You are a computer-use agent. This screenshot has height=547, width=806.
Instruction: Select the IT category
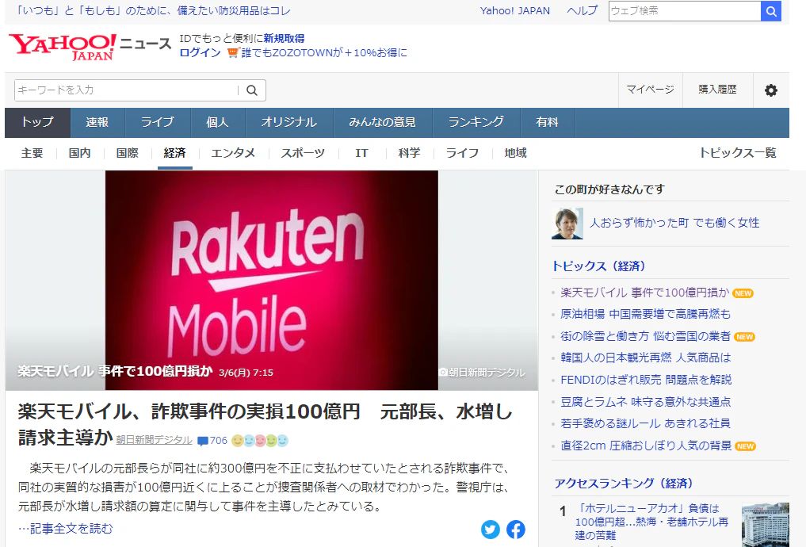click(x=362, y=153)
